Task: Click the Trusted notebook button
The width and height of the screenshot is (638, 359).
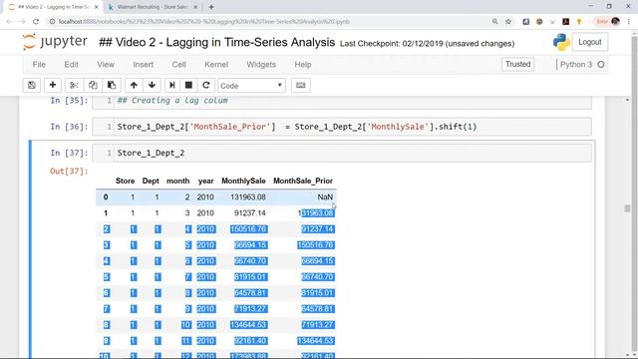Action: pos(517,64)
